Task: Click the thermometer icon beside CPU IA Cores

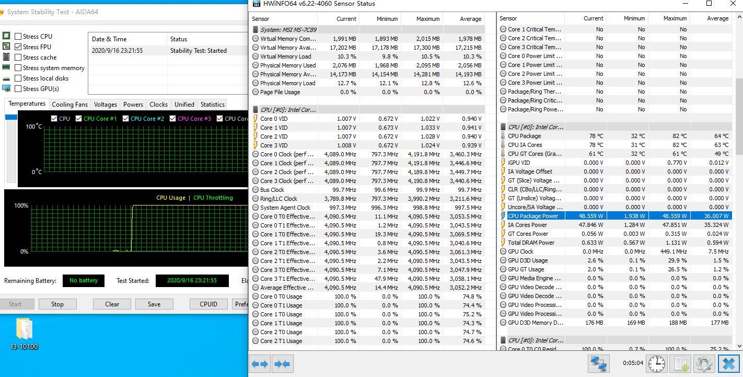Action: coord(503,145)
